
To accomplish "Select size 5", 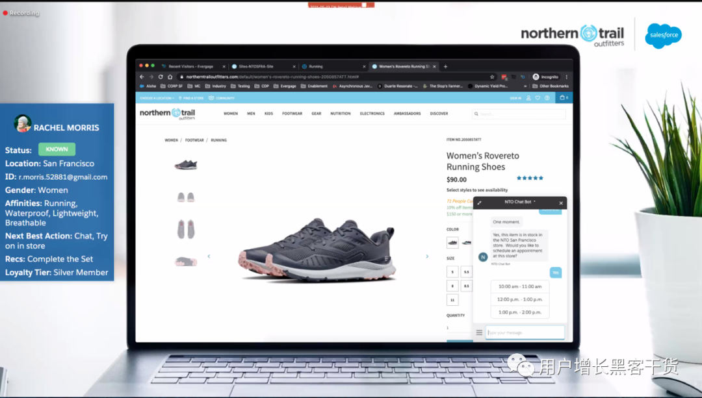I will (x=452, y=271).
